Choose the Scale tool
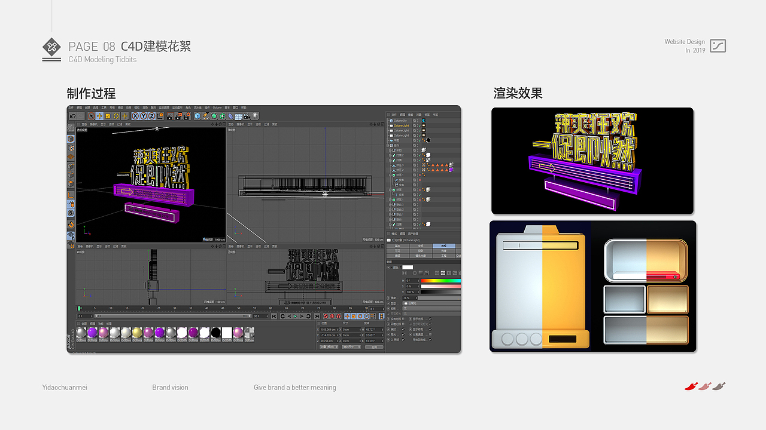Image resolution: width=766 pixels, height=430 pixels. [108, 116]
